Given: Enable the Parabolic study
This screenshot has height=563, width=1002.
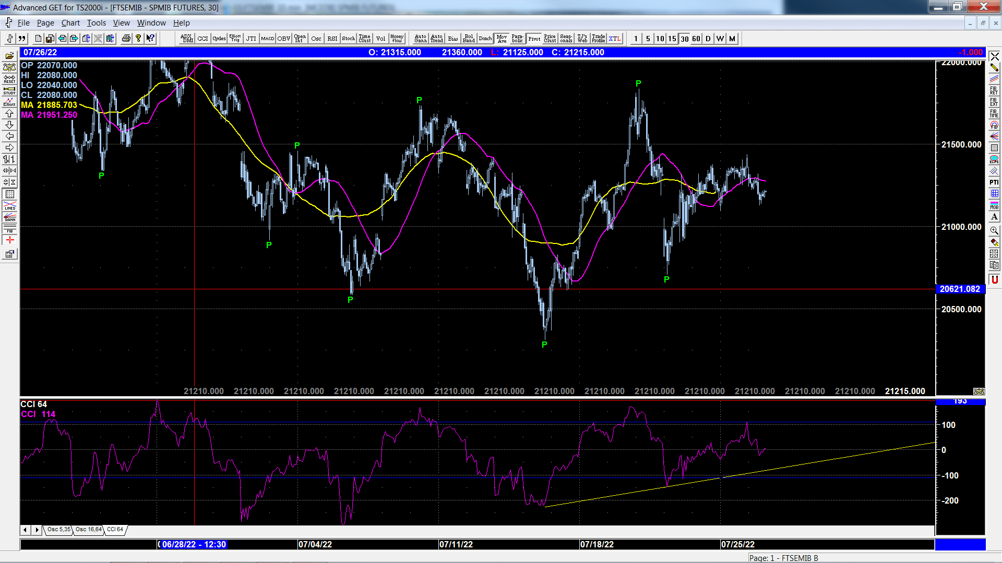Looking at the screenshot, I should pyautogui.click(x=518, y=39).
